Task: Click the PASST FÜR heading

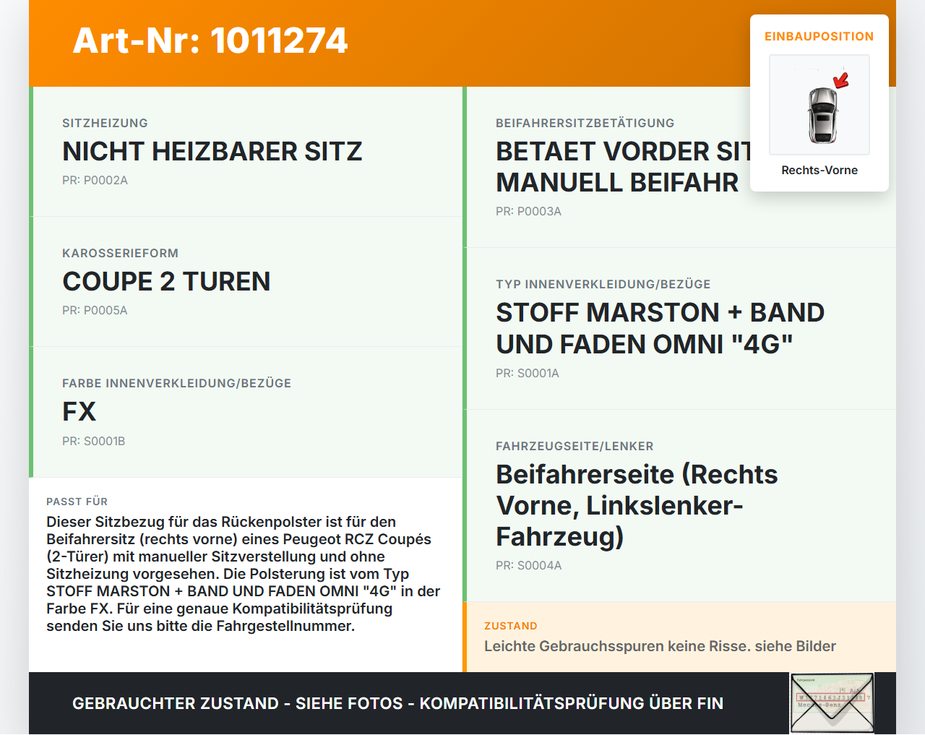Action: (x=77, y=502)
